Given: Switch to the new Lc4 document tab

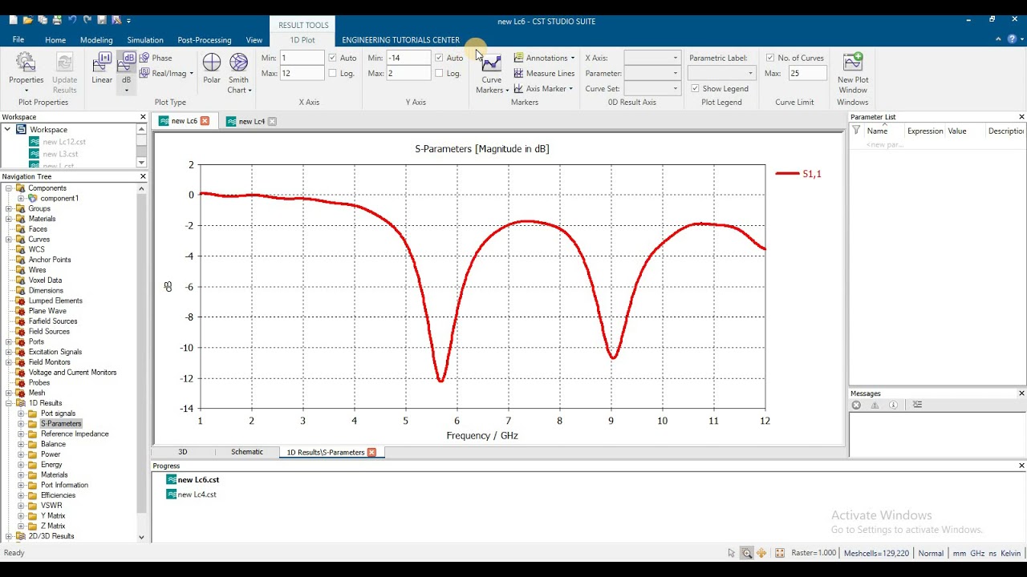Looking at the screenshot, I should pos(251,121).
